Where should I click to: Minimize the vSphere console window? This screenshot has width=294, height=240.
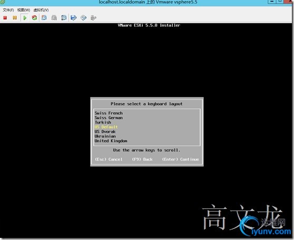(x=272, y=2)
